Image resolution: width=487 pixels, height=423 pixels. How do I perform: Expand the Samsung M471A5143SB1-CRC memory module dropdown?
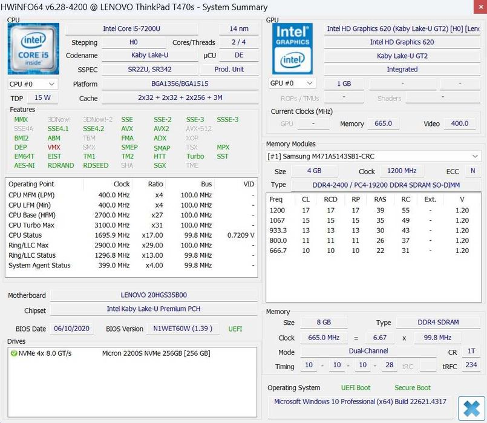[373, 156]
